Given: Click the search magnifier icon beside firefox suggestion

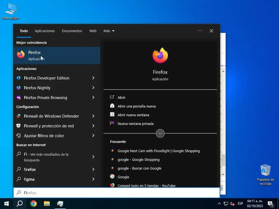Looking at the screenshot, I should coord(19,169).
